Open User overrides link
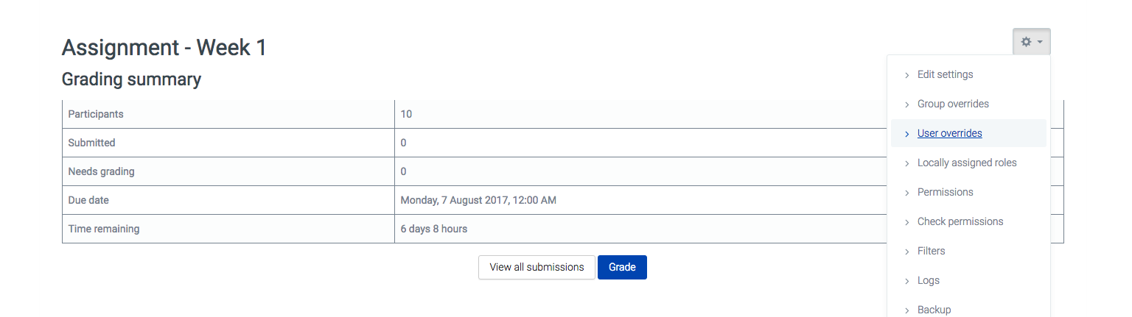Image resolution: width=1132 pixels, height=317 pixels. click(949, 133)
